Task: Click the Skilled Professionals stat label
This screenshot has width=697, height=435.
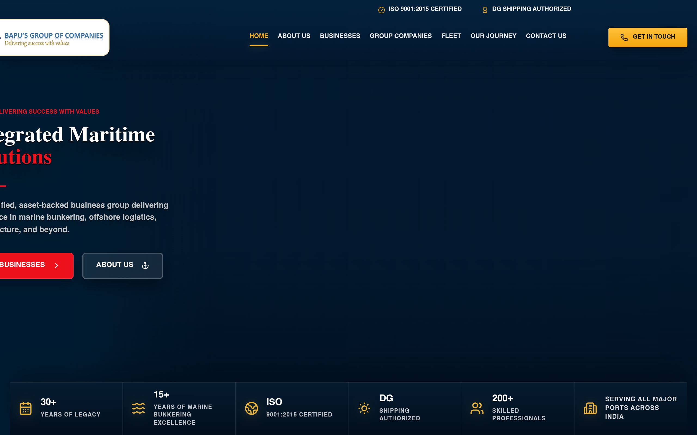Action: coord(519,415)
